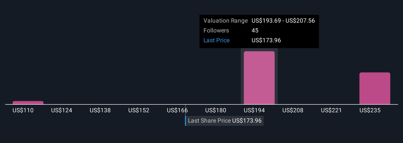
Task: Click the Valuation Range label in tooltip
Action: (x=226, y=21)
